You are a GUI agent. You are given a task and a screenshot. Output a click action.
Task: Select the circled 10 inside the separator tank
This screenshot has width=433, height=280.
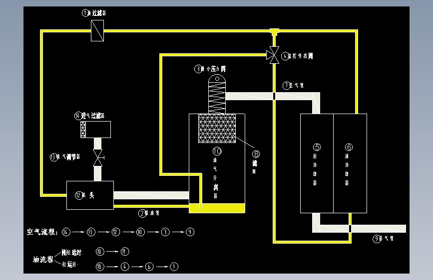217,151
